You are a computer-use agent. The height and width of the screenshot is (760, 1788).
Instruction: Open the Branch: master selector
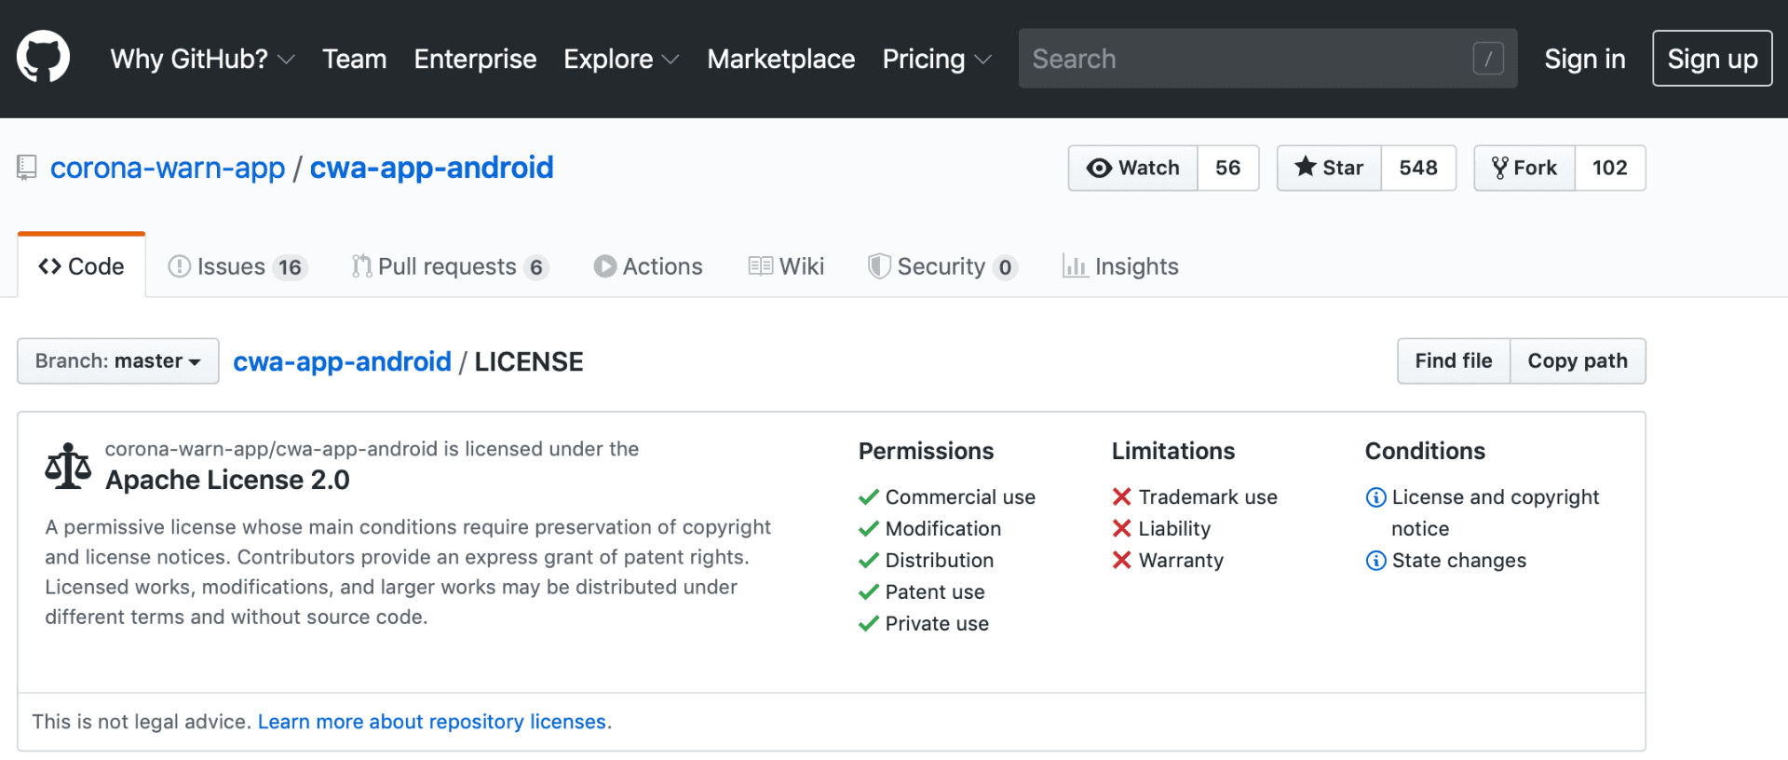[118, 361]
